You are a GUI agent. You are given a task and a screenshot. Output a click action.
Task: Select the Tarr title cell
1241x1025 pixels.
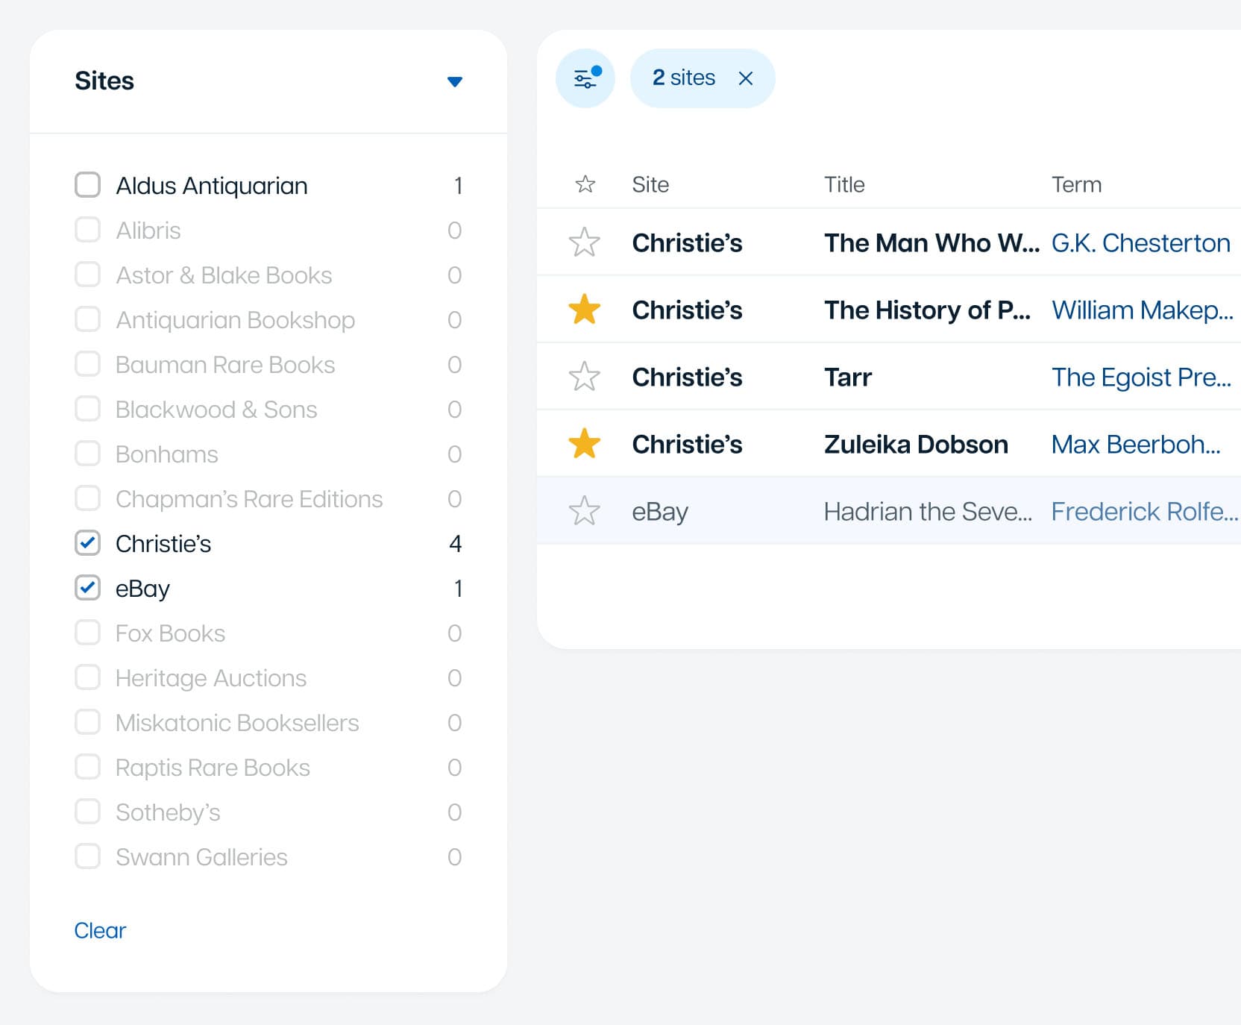pyautogui.click(x=848, y=377)
